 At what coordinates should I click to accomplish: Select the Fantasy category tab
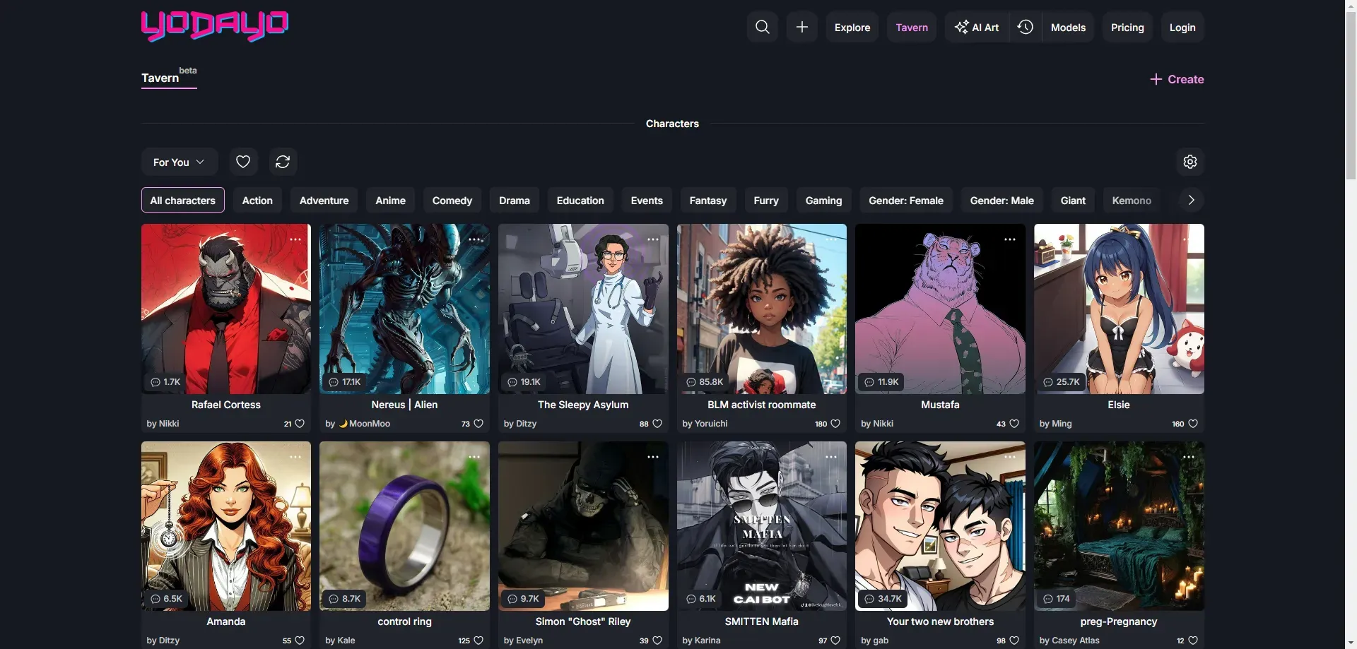coord(707,201)
